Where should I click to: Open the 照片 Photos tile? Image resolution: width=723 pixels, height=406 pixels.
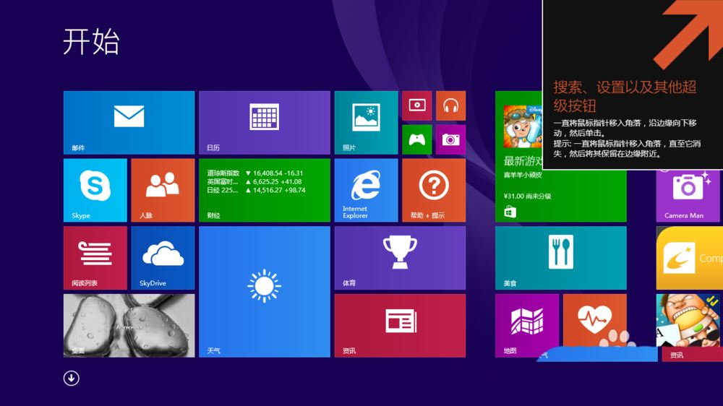click(366, 123)
